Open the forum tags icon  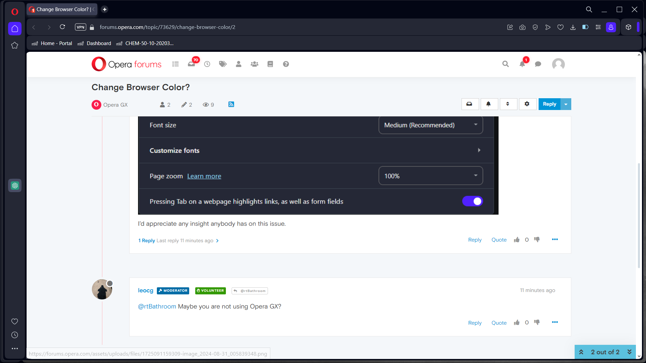[223, 64]
